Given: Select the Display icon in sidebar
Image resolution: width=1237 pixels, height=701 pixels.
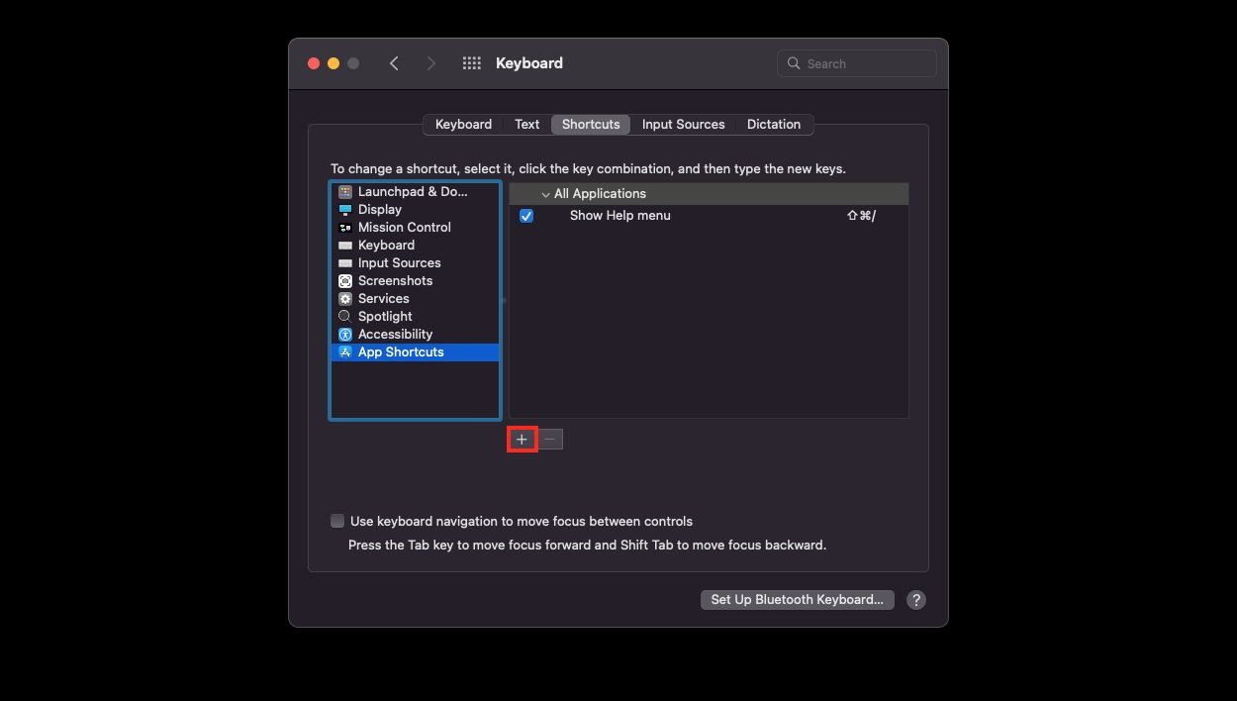Looking at the screenshot, I should (x=344, y=210).
